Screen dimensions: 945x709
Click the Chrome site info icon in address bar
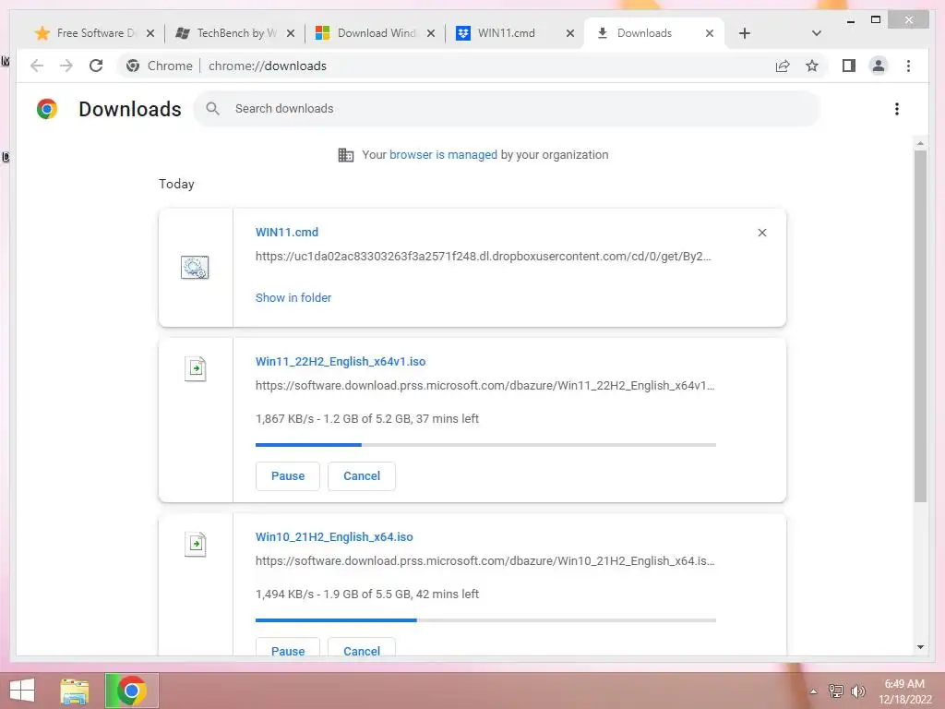click(133, 66)
